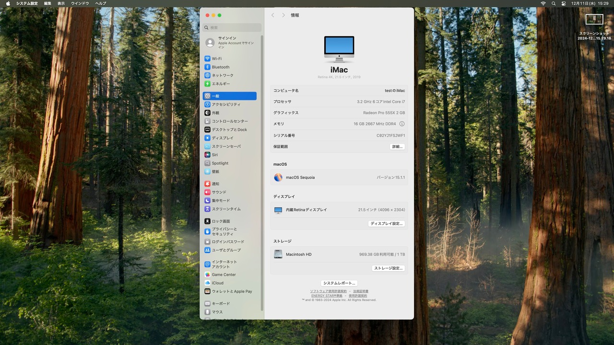Open マウス settings
614x345 pixels.
[x=230, y=312]
